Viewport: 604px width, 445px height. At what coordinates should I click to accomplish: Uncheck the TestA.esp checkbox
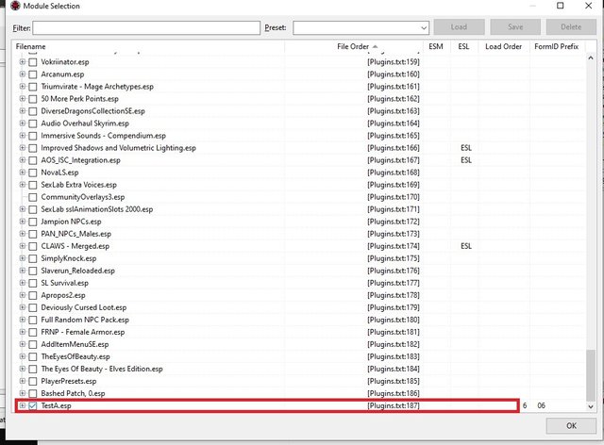pos(34,405)
